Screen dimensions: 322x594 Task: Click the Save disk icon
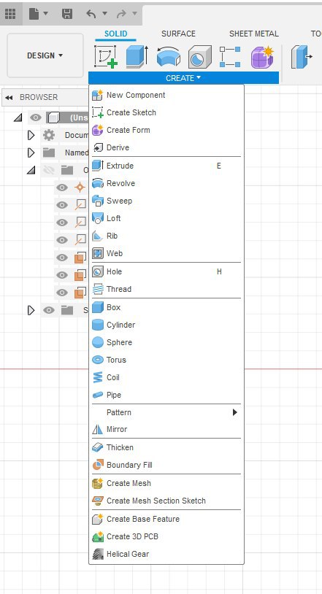(67, 14)
